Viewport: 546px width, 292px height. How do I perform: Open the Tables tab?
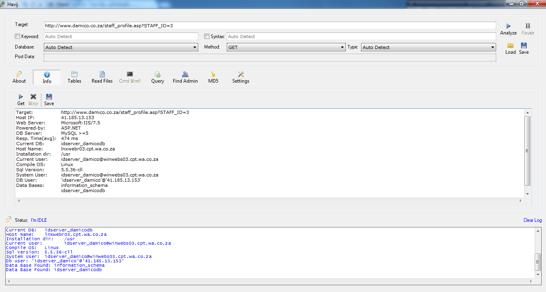[x=74, y=77]
